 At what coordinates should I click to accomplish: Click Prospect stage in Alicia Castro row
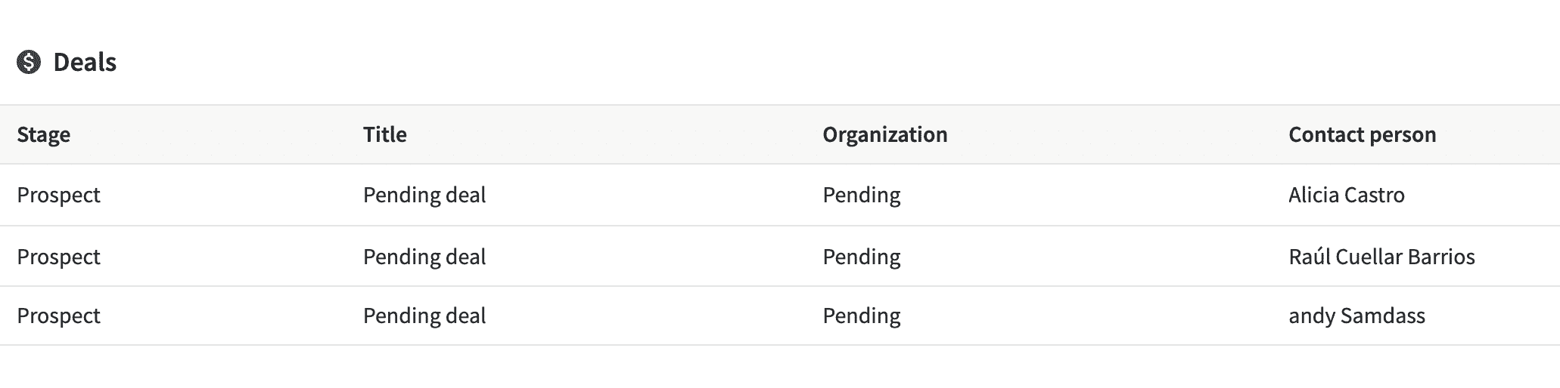point(59,195)
